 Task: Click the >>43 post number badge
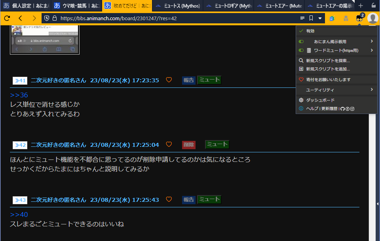pyautogui.click(x=20, y=200)
